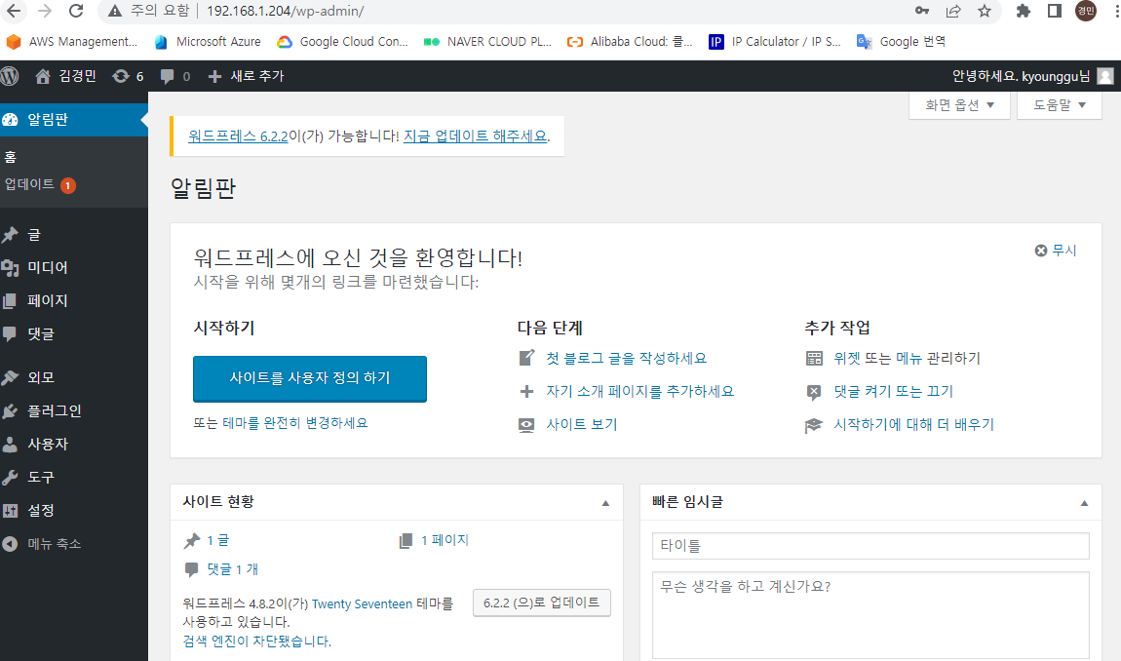The height and width of the screenshot is (661, 1121).
Task: Click 1 글 link in site status
Action: (218, 541)
